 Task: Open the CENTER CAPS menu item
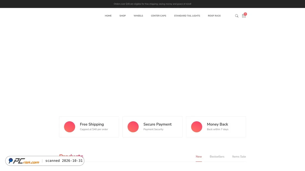[x=159, y=16]
